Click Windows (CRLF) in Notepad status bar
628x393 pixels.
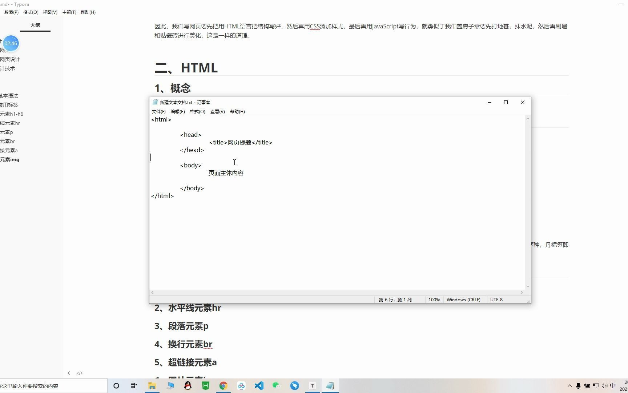(463, 299)
